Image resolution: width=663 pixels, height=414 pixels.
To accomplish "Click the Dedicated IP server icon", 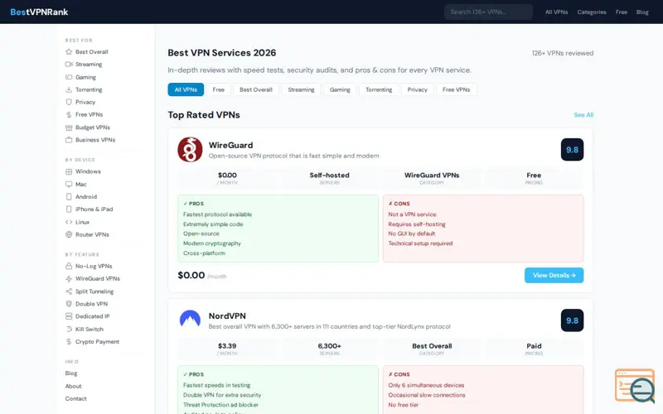I will tap(69, 316).
